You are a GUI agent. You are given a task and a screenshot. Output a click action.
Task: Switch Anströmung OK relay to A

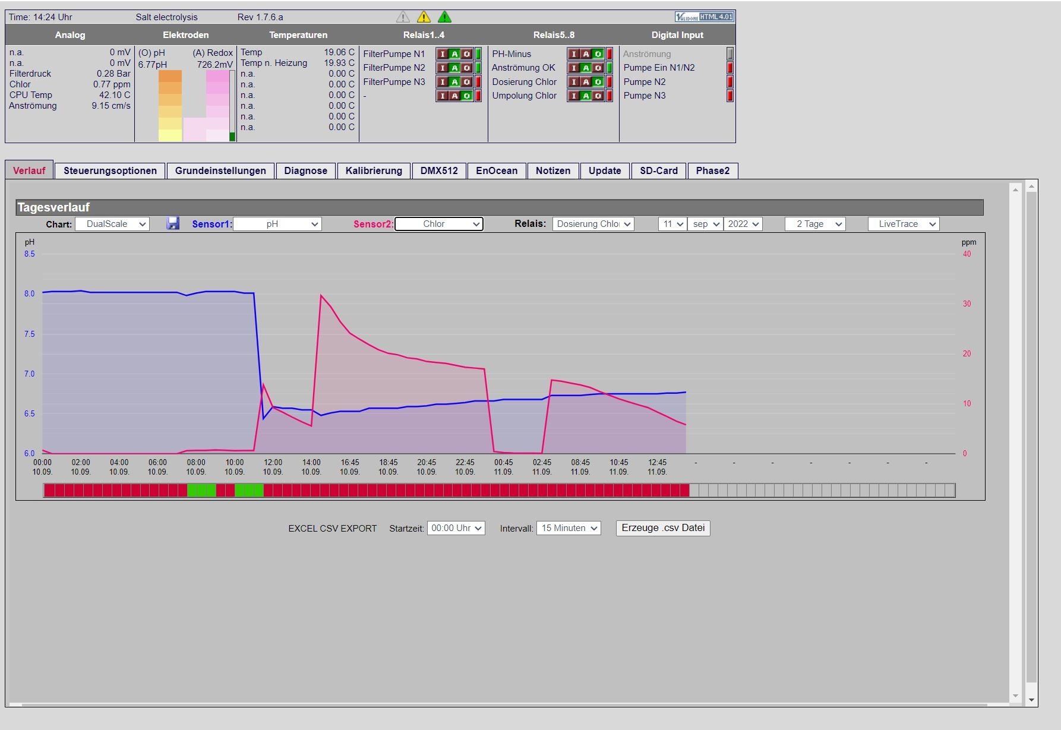click(586, 68)
